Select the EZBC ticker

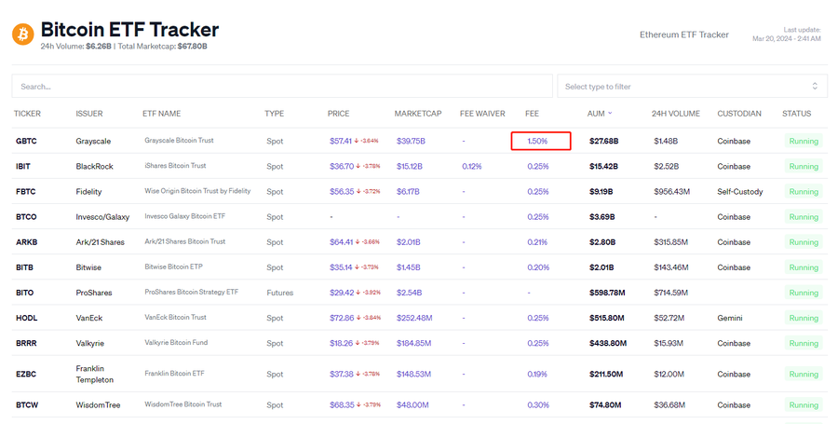(26, 375)
